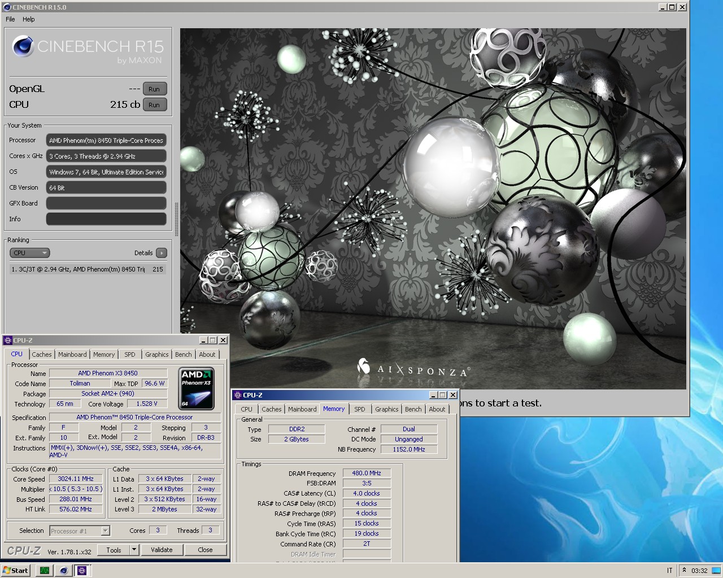Switch to Graphics tab in left CPU-Z window
This screenshot has height=578, width=723.
point(157,354)
